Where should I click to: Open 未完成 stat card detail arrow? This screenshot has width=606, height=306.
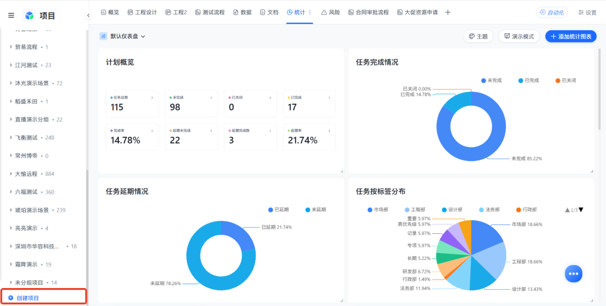[211, 98]
